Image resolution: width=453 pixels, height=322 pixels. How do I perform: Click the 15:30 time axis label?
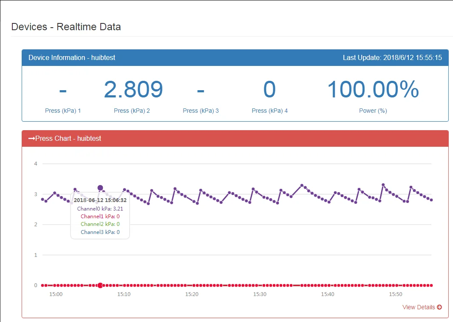tap(260, 294)
